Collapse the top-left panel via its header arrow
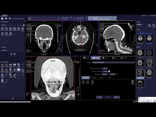Screen dimensions: 156x117 [24, 22]
